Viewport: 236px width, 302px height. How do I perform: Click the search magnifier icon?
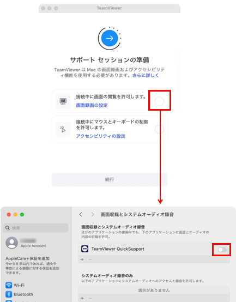point(8,228)
